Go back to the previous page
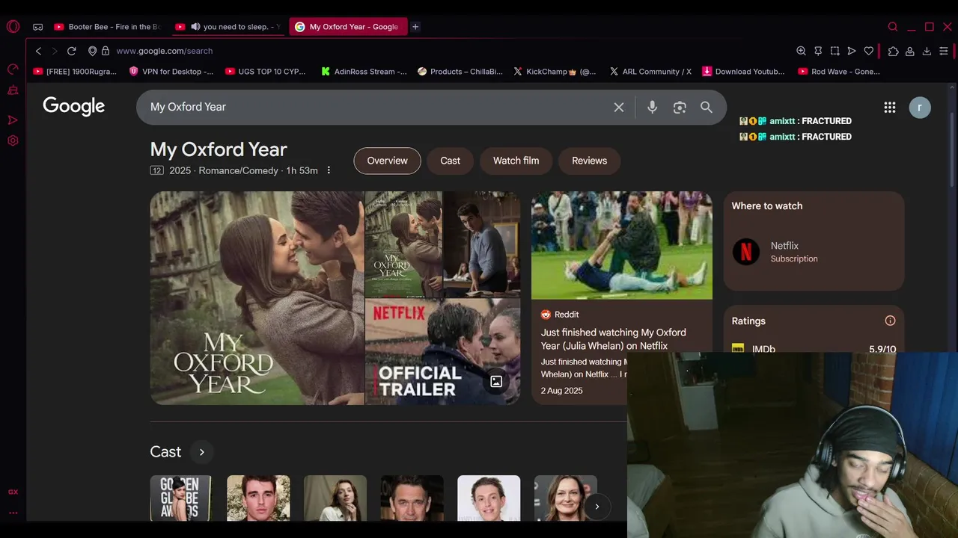 pos(38,51)
